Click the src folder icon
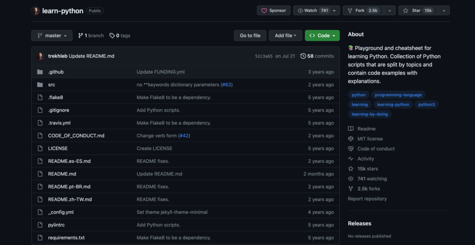475x245 pixels. (40, 85)
